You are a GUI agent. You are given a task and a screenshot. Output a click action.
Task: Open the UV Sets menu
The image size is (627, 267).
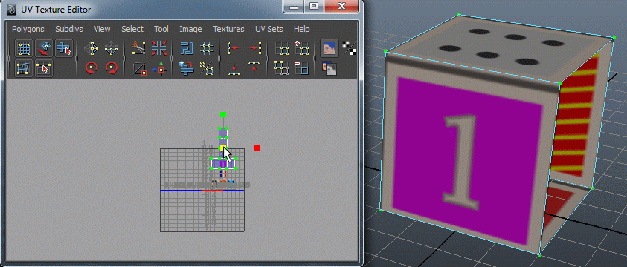pos(269,29)
